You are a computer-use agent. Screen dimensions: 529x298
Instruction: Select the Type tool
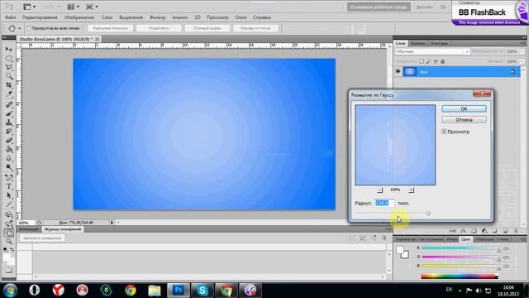[x=9, y=186]
